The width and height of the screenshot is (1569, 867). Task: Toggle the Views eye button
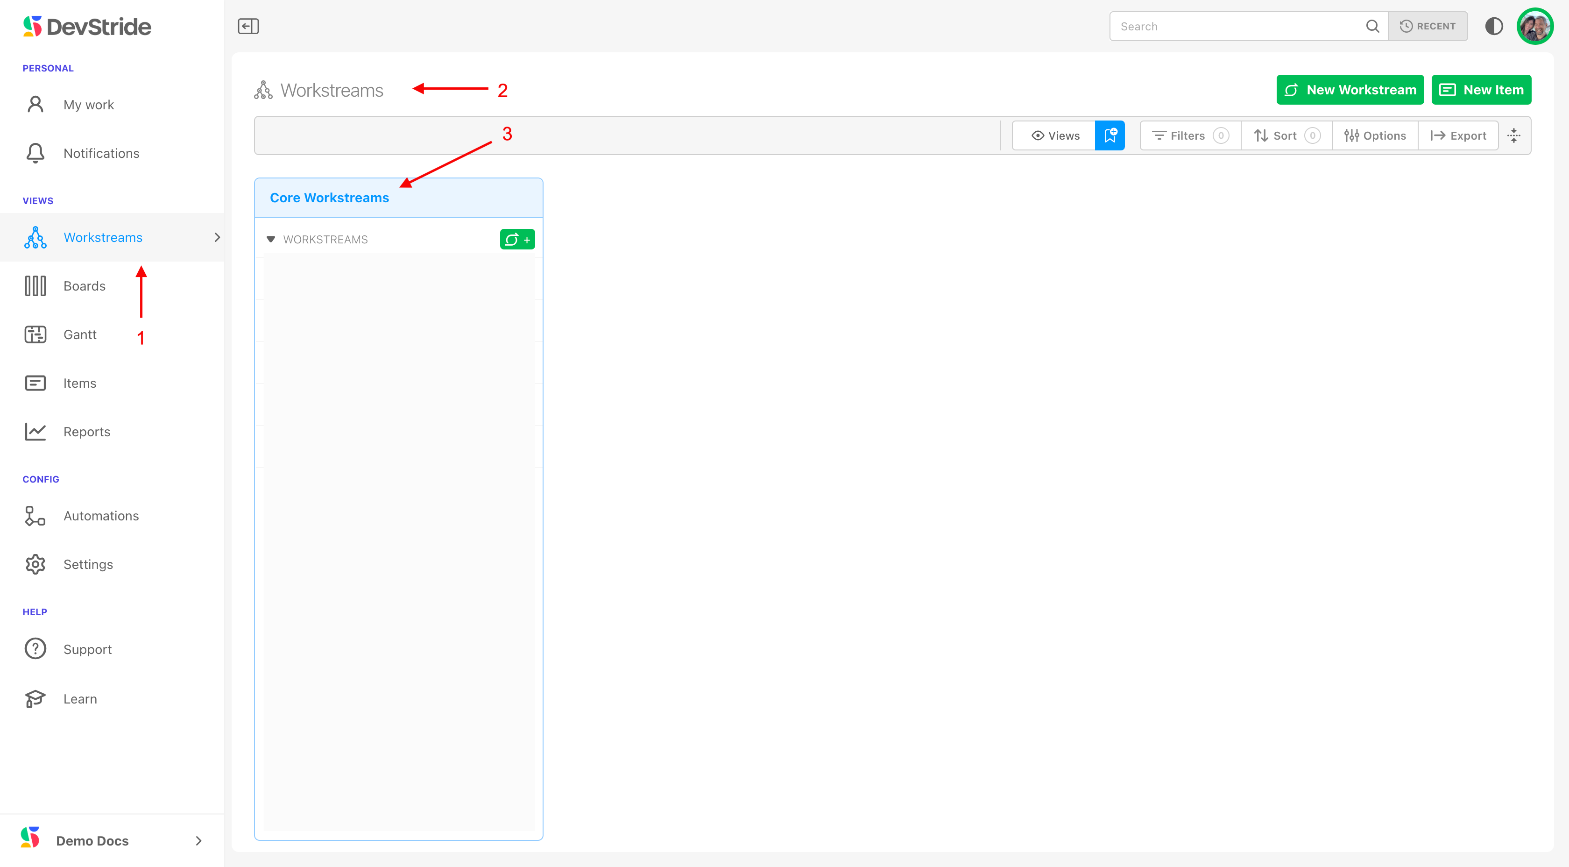(x=1054, y=135)
